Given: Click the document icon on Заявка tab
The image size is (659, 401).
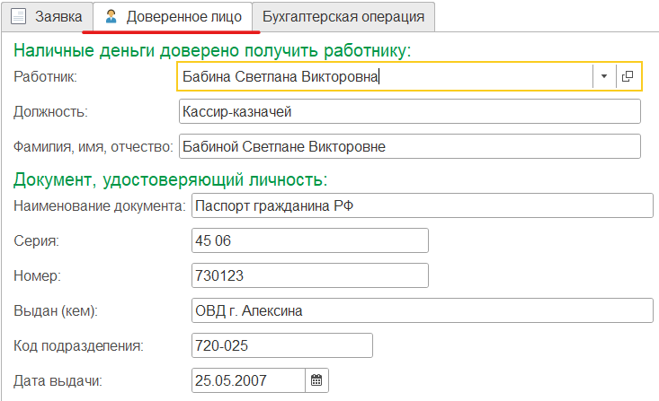Looking at the screenshot, I should click(19, 17).
